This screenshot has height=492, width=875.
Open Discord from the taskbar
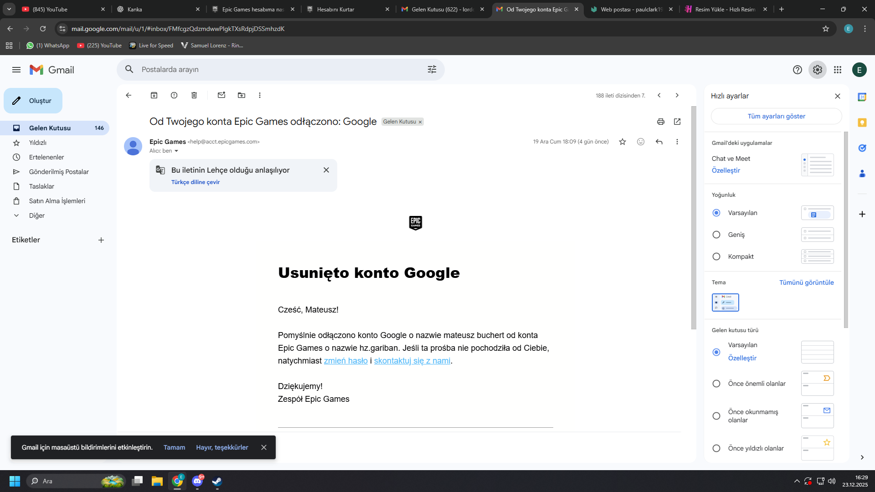197,481
